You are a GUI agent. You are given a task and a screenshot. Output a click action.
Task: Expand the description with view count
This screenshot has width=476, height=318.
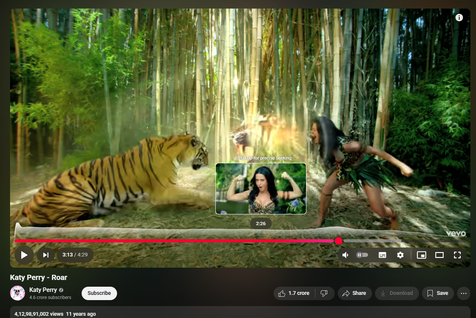tap(240, 312)
